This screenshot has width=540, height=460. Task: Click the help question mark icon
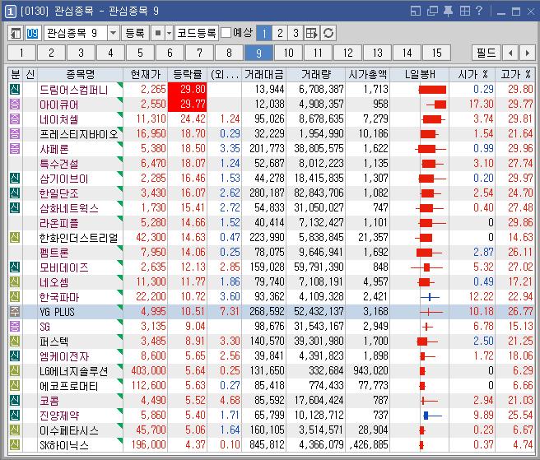tap(479, 11)
